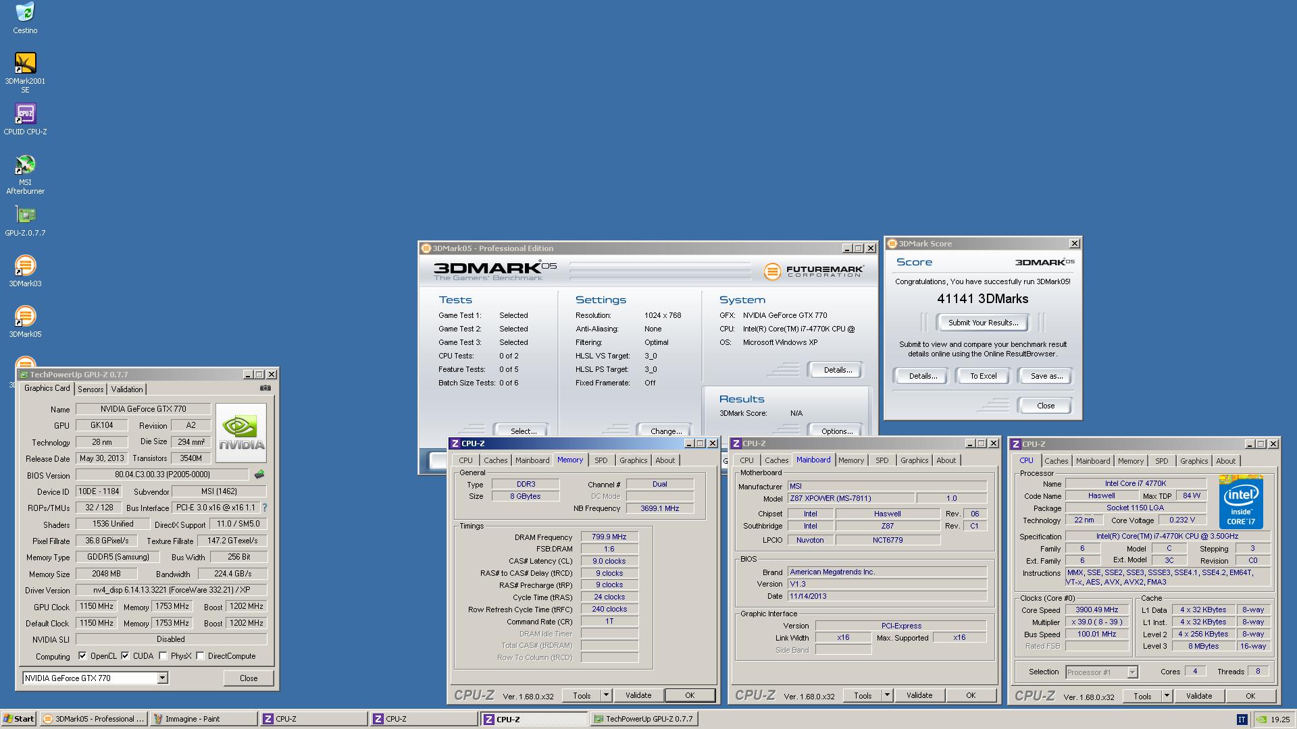Click Tools button in CPU-Z Mainboard window

(x=863, y=695)
